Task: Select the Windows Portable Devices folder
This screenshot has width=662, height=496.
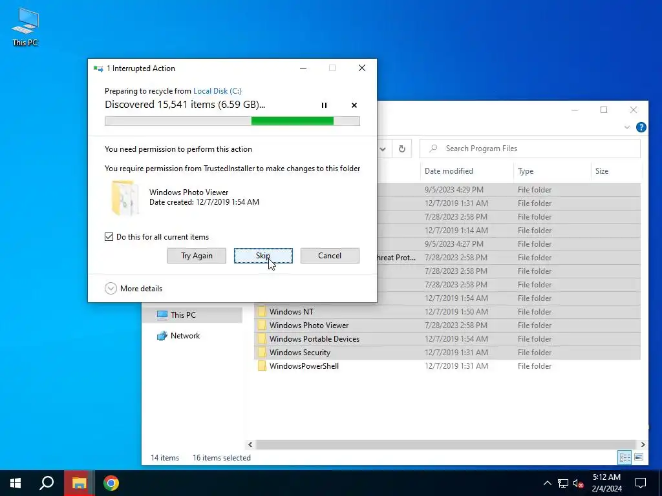Action: [x=447, y=338]
